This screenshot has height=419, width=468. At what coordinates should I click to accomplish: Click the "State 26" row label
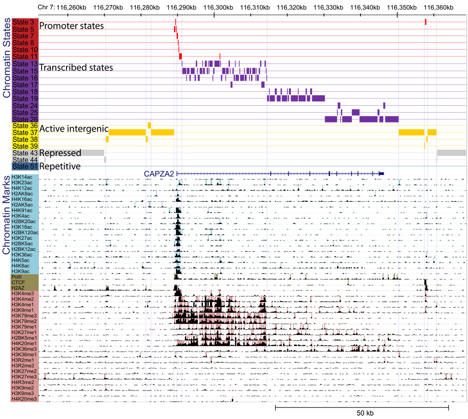[25, 119]
